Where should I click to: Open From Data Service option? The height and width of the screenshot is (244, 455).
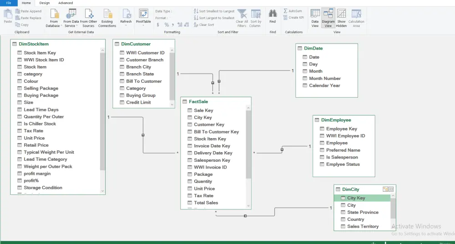[71, 18]
